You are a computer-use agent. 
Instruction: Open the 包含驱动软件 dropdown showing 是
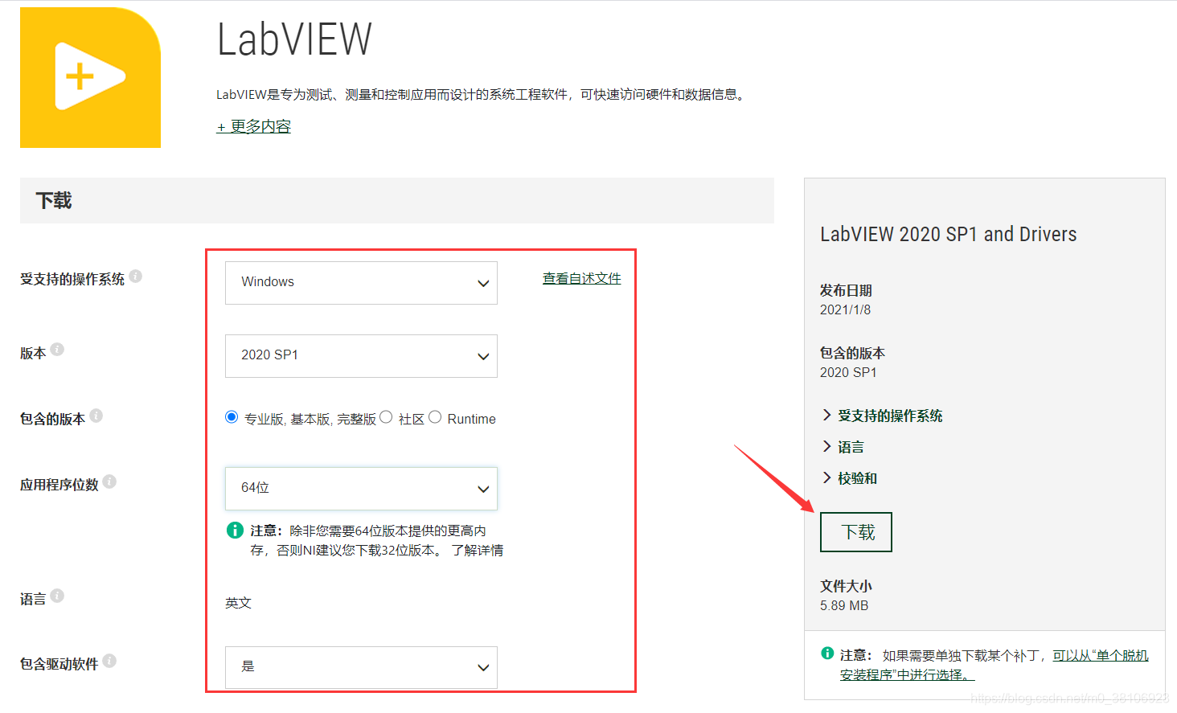pos(361,667)
